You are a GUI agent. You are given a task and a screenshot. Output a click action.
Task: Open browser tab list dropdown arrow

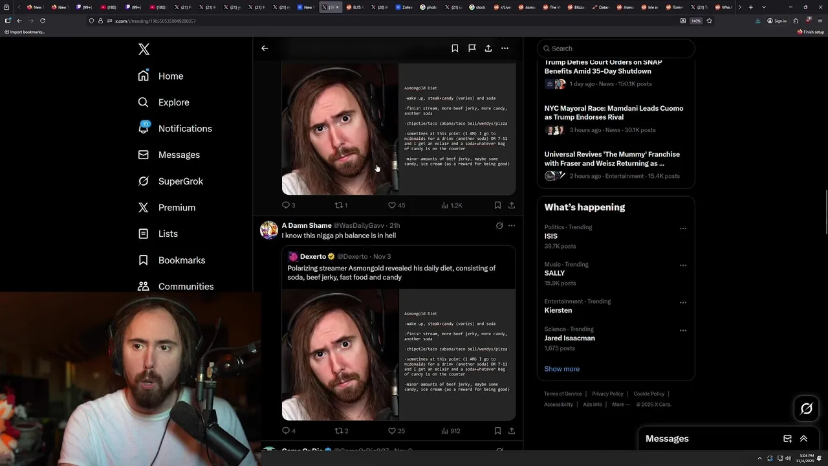coord(764,7)
